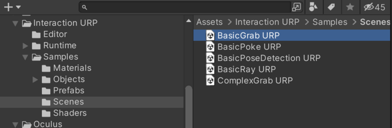Go to Assets in the breadcrumb path
This screenshot has width=392, height=128.
[x=210, y=22]
